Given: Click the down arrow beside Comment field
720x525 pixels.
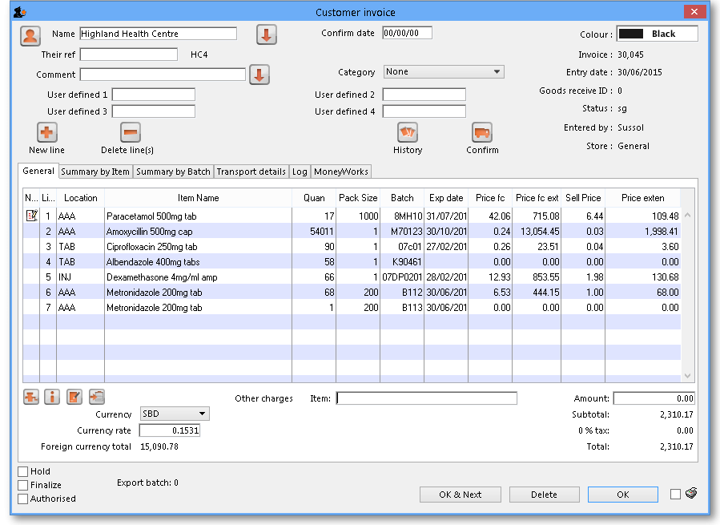Looking at the screenshot, I should coord(259,75).
